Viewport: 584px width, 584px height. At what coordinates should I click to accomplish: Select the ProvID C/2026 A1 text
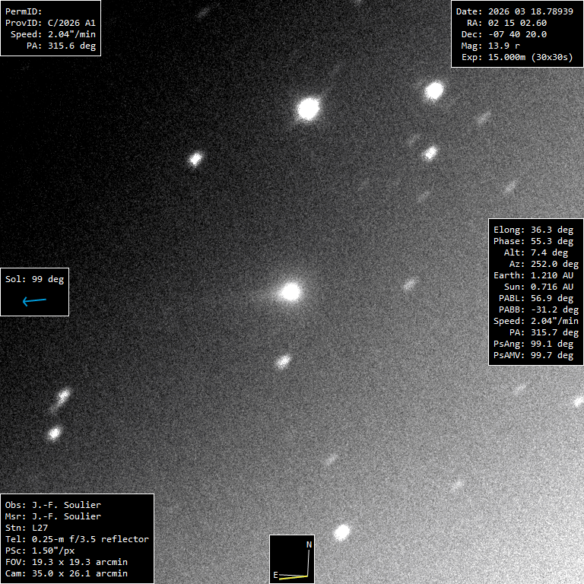[x=50, y=23]
